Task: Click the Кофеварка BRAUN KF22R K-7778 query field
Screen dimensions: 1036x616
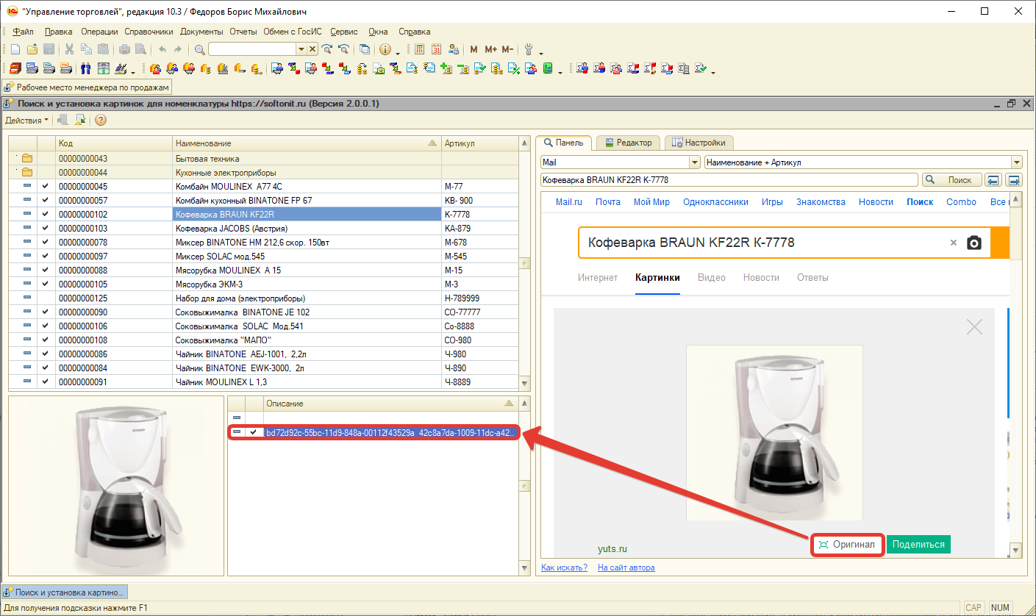Action: [729, 180]
